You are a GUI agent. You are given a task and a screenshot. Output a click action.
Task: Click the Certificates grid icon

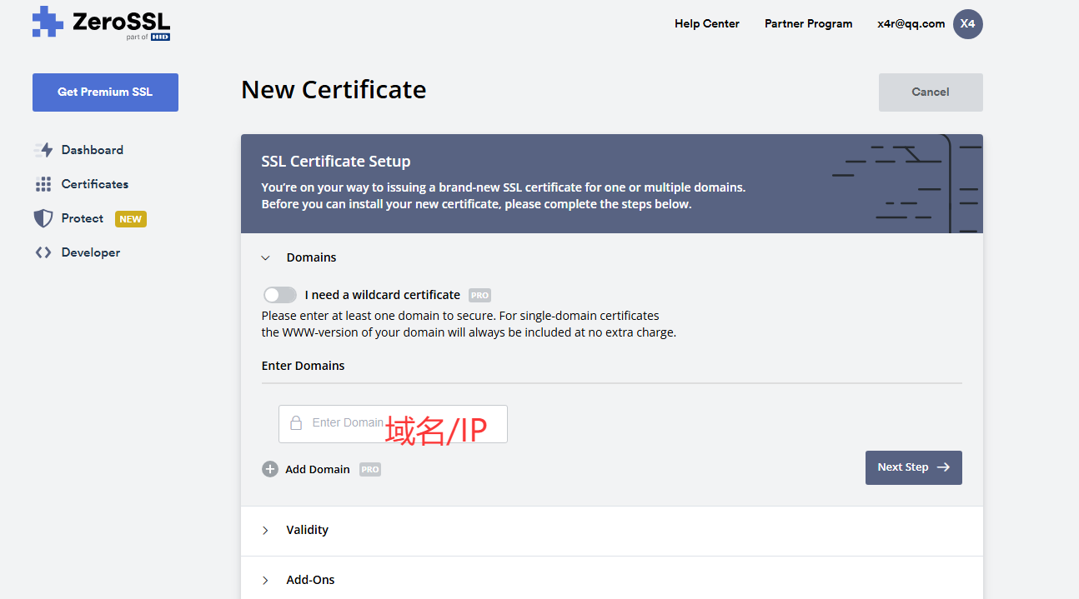[43, 184]
